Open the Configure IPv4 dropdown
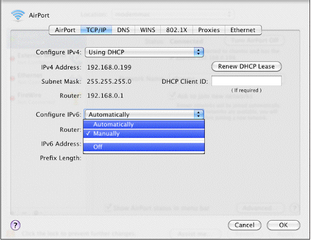312x240 pixels. [144, 52]
